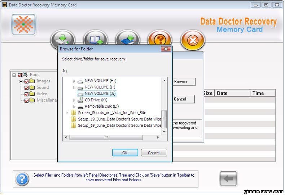Click the Date column header

click(232, 93)
